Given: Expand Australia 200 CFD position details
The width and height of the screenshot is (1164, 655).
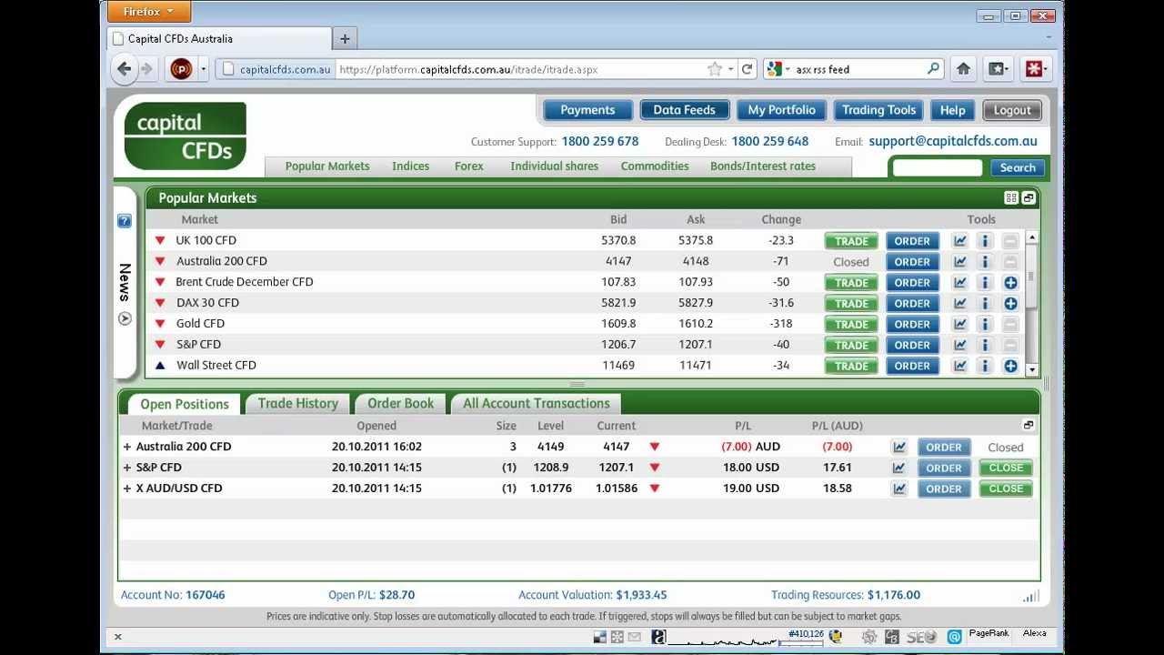Looking at the screenshot, I should tap(127, 447).
